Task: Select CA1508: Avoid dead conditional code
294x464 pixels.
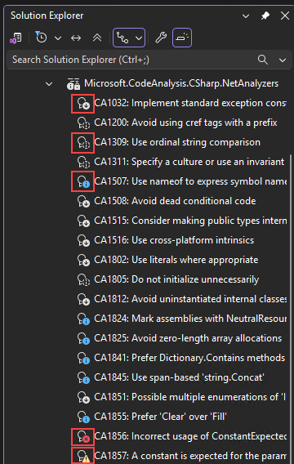Action: point(175,201)
